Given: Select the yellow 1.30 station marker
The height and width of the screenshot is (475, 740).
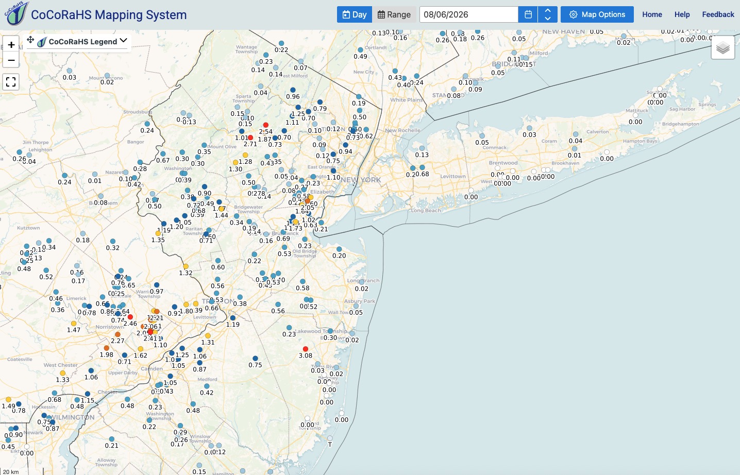Looking at the screenshot, I should [x=236, y=162].
